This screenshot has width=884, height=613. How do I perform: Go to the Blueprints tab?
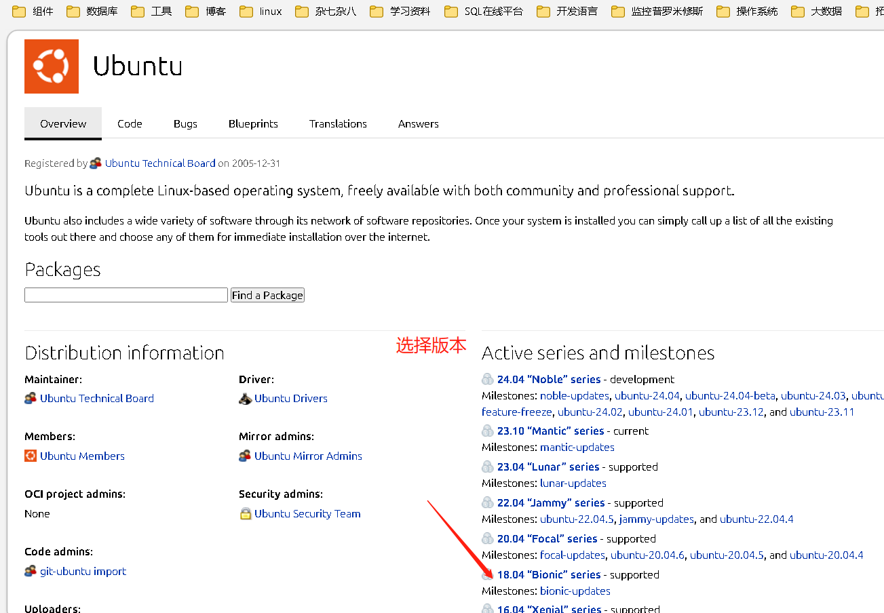pos(253,123)
